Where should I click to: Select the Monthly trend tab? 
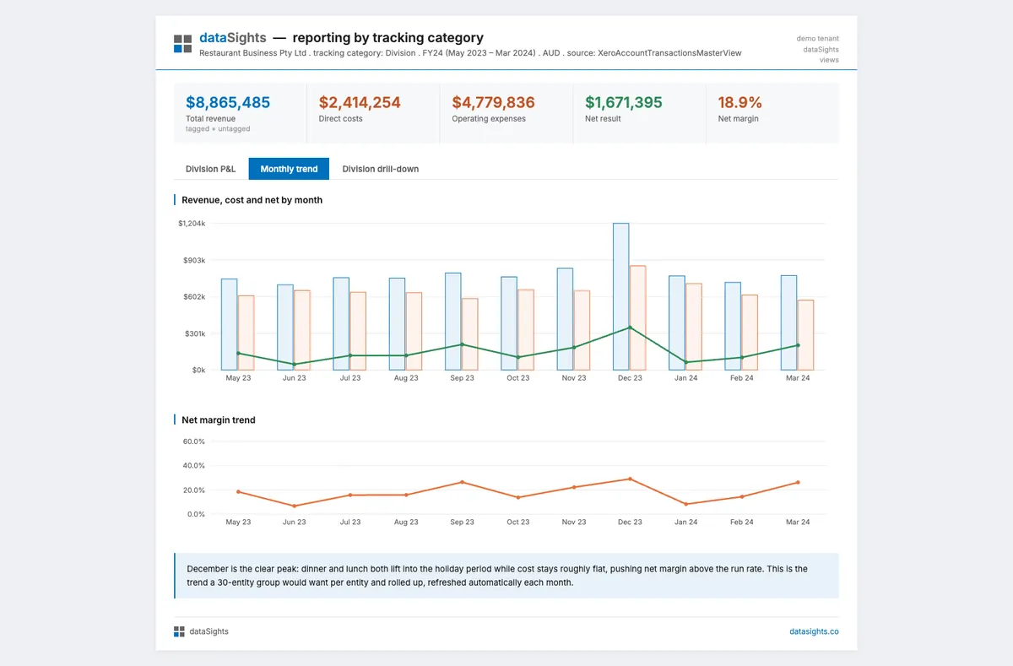click(289, 169)
